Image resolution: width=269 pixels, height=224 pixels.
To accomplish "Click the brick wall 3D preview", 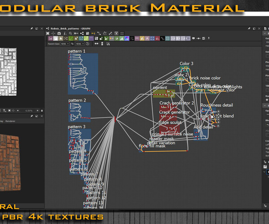I will pyautogui.click(x=10, y=163).
